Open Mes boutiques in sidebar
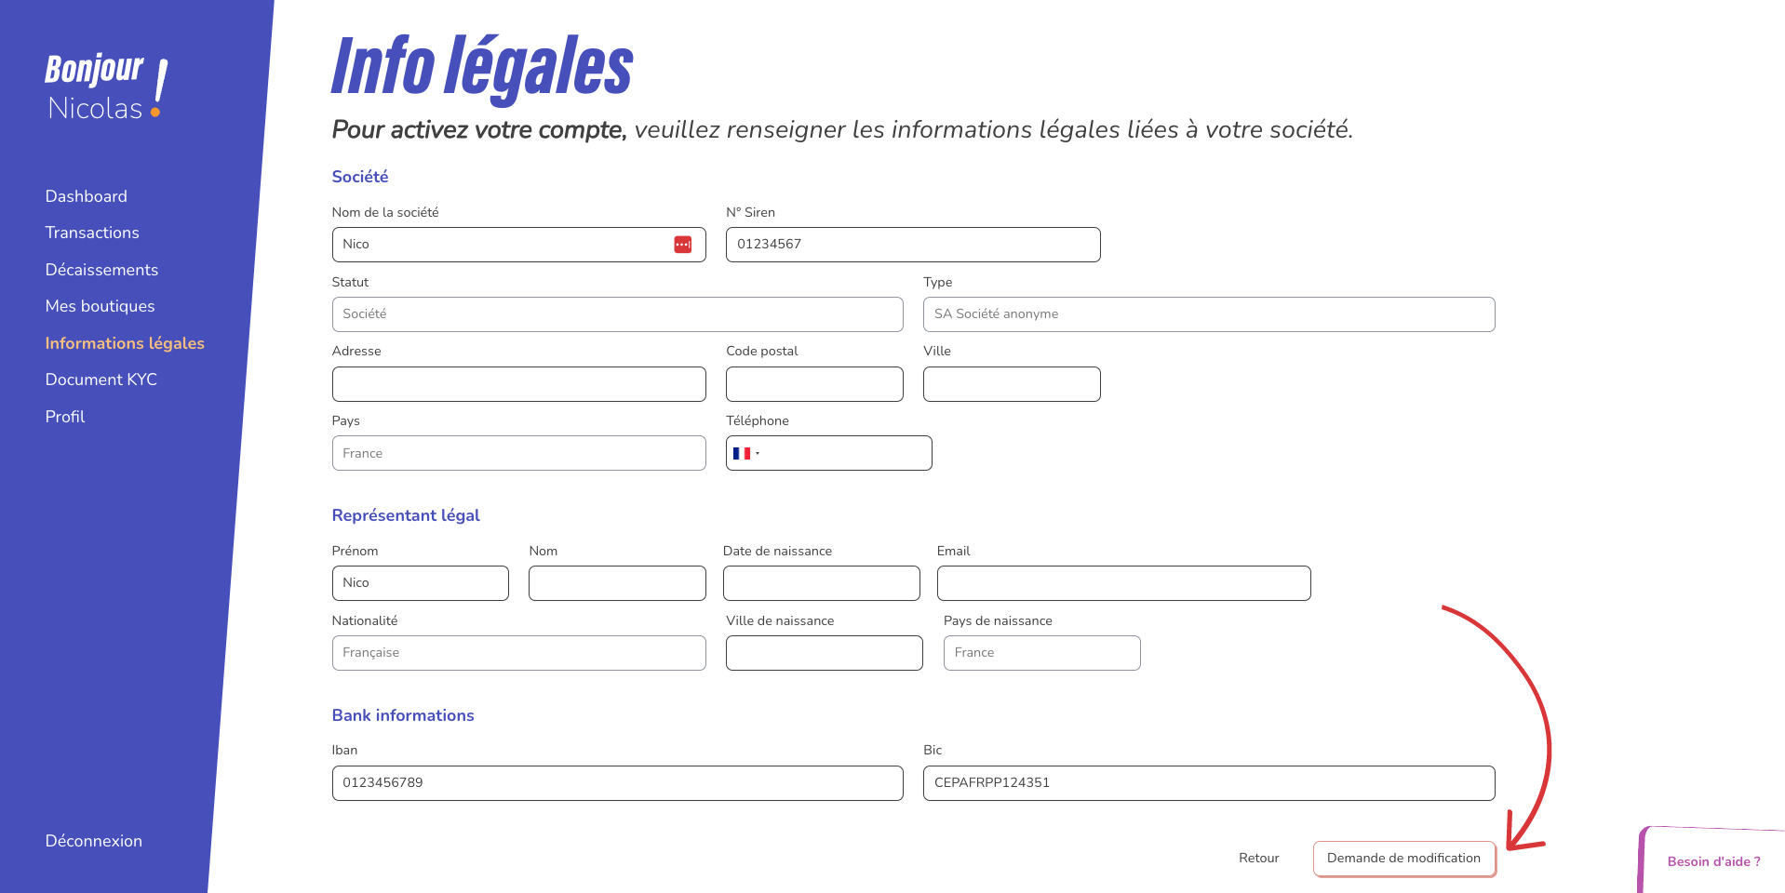This screenshot has height=893, width=1785. (100, 306)
